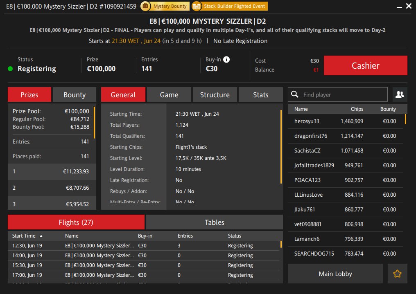Sort flights by Buy-in column header
416x294 pixels.
tap(145, 236)
